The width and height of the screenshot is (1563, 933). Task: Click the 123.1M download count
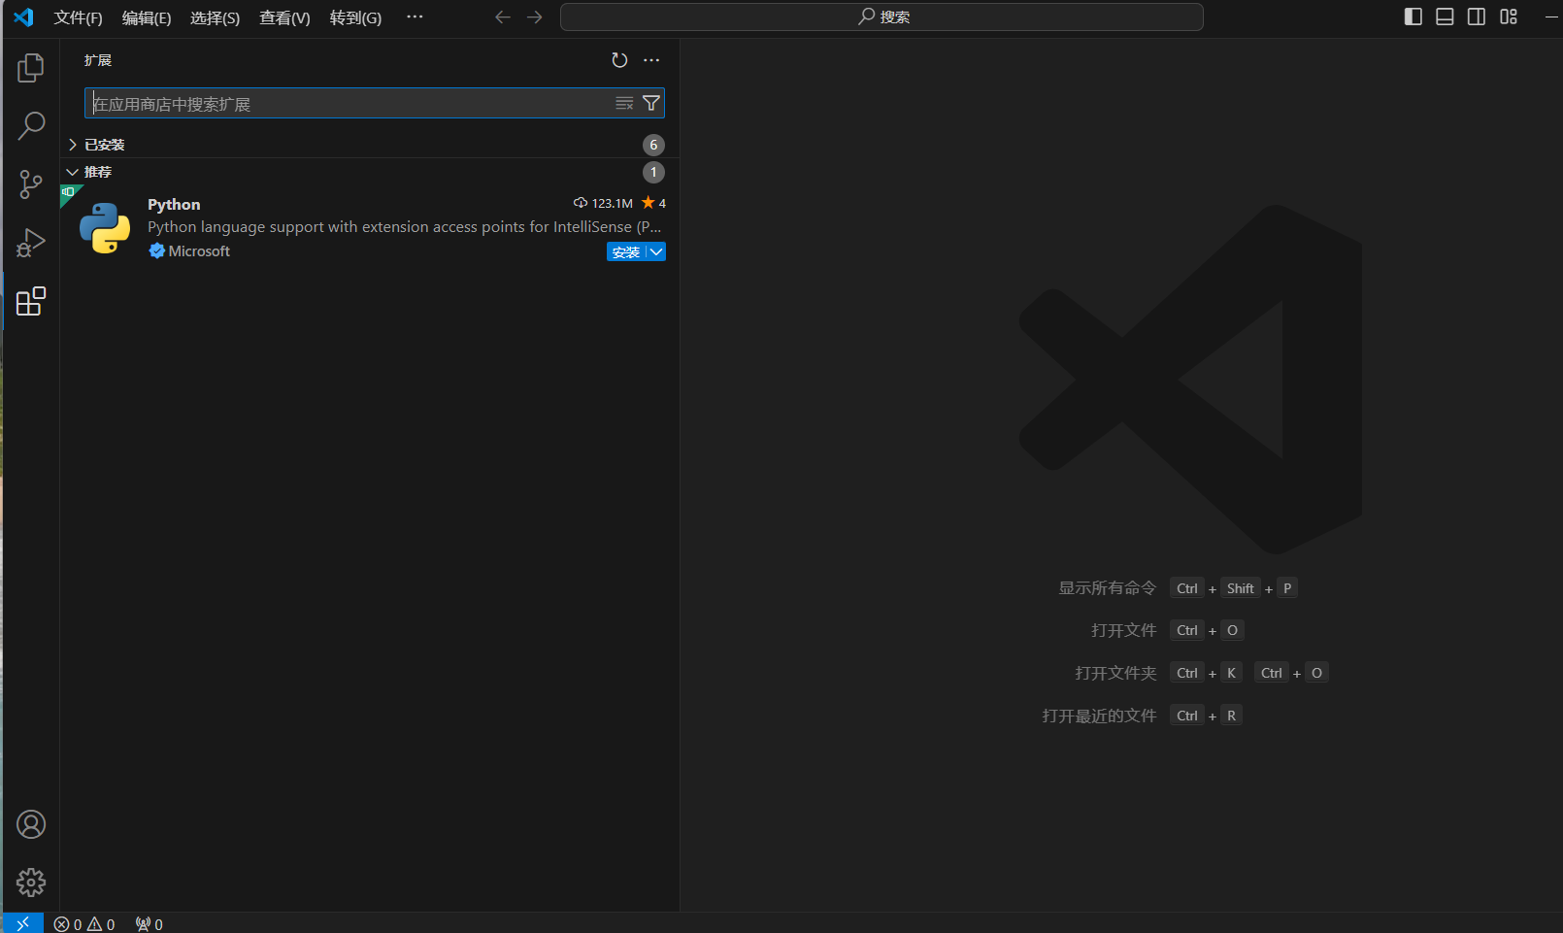pos(604,203)
